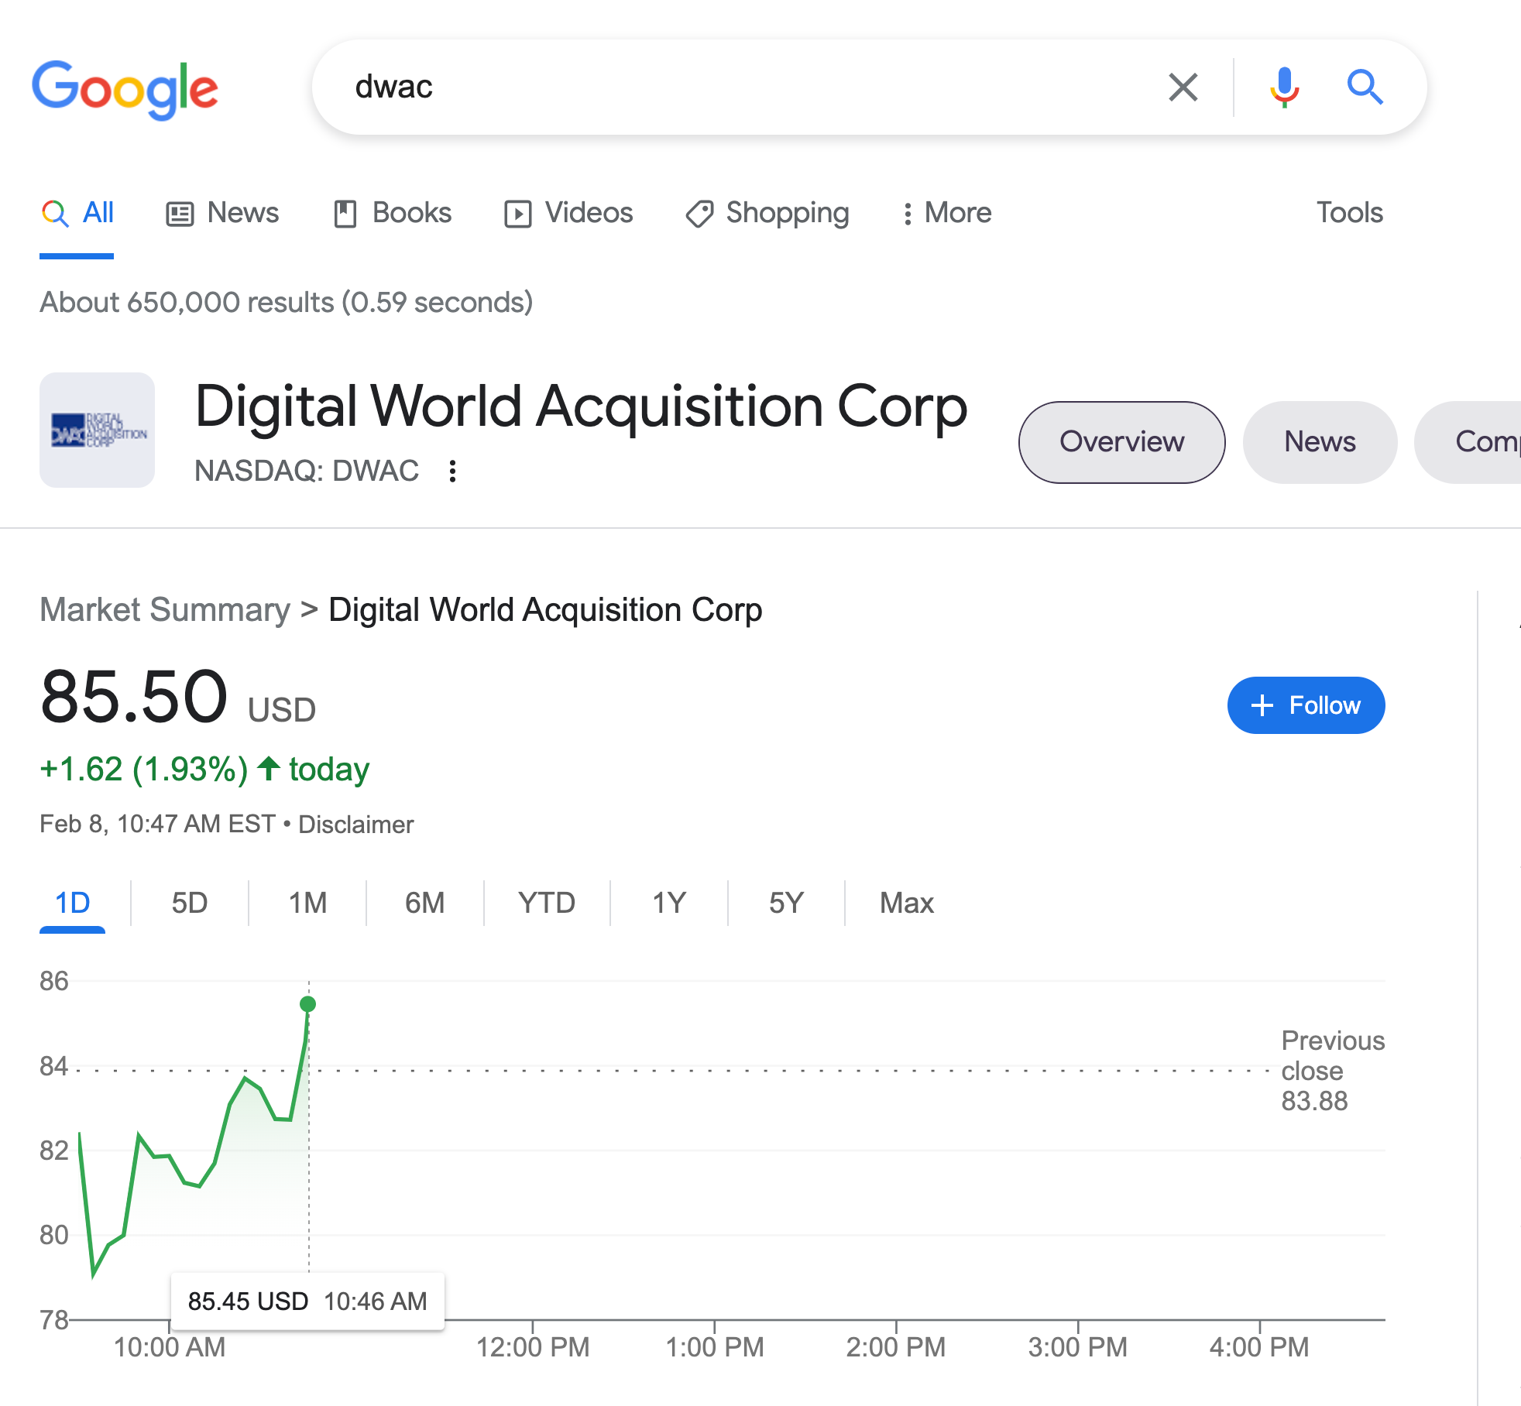1521x1406 pixels.
Task: Select the News chip beside Overview
Action: click(x=1320, y=442)
